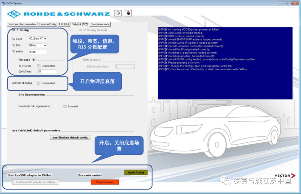Click the CyclicDelay input field
This screenshot has height=194, width=301.
click(x=47, y=71)
